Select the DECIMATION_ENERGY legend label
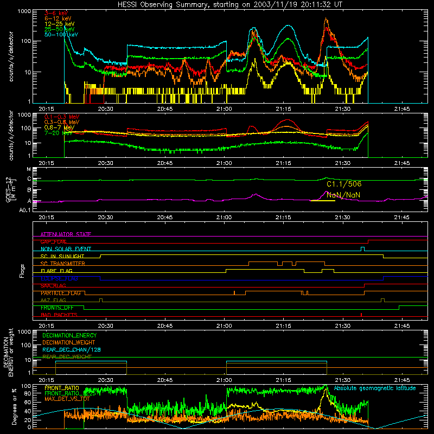Image resolution: width=434 pixels, height=434 pixels. pyautogui.click(x=69, y=335)
